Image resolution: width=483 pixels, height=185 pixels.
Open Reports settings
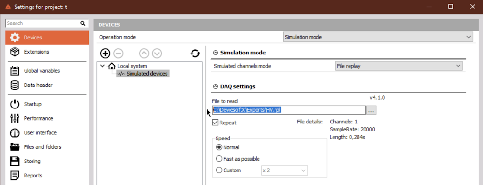coord(47,176)
